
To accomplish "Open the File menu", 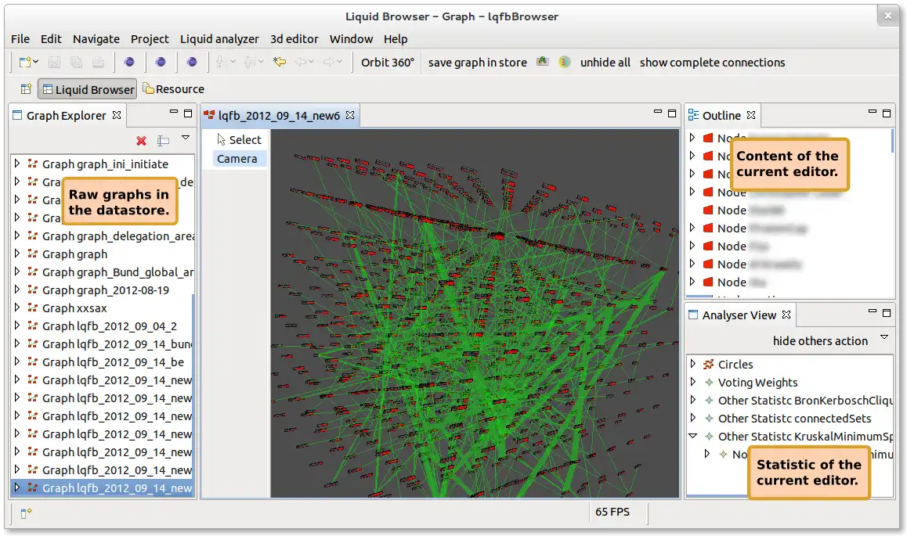I will (x=20, y=38).
